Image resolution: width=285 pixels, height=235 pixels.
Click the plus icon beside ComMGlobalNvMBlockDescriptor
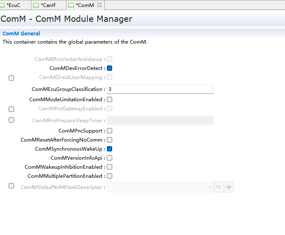(x=229, y=187)
